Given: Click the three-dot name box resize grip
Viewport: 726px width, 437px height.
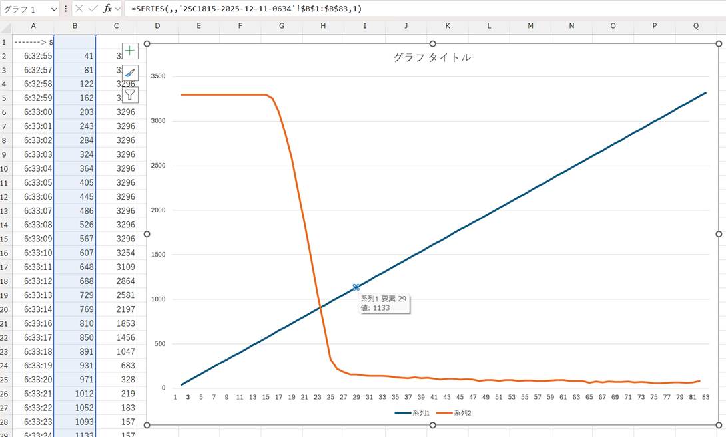Looking at the screenshot, I should point(65,9).
